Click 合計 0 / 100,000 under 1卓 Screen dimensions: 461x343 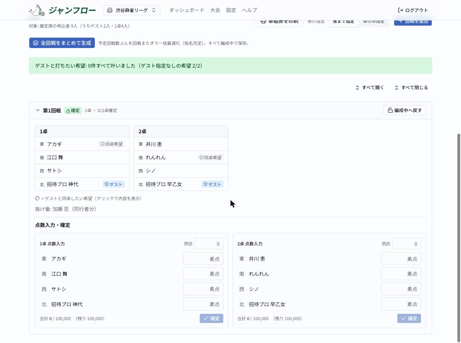click(x=55, y=319)
